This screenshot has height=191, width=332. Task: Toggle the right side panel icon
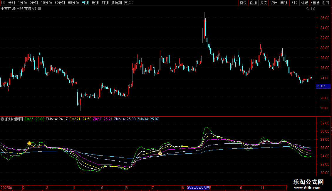click(313, 9)
